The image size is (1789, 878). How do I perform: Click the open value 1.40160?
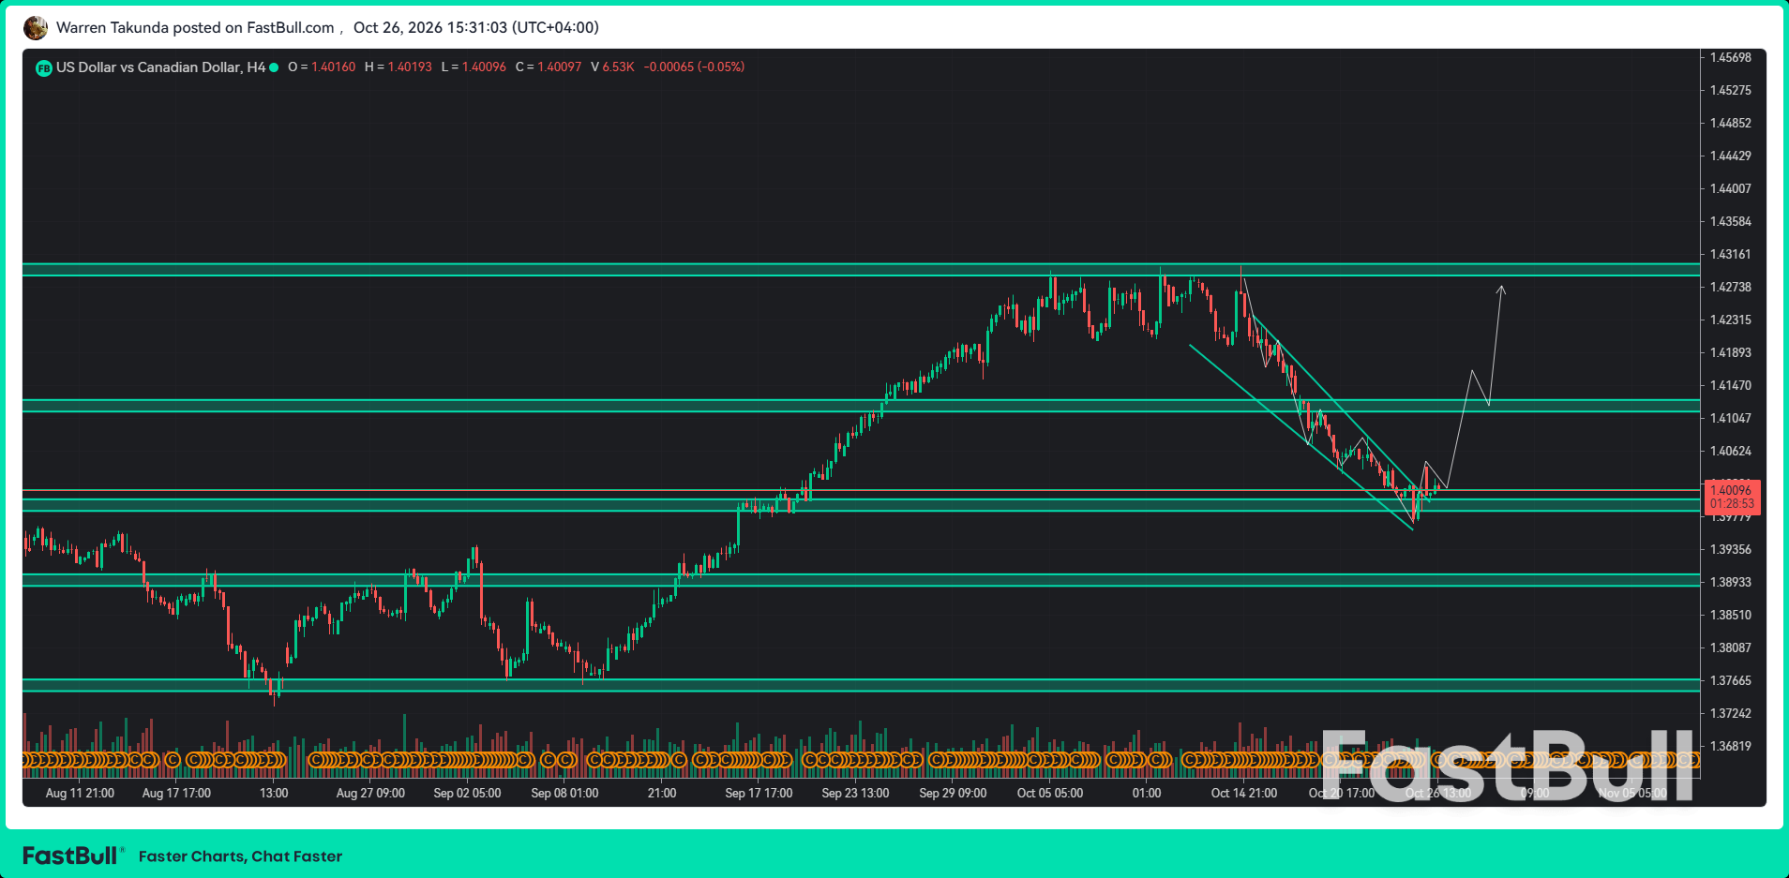[x=333, y=67]
